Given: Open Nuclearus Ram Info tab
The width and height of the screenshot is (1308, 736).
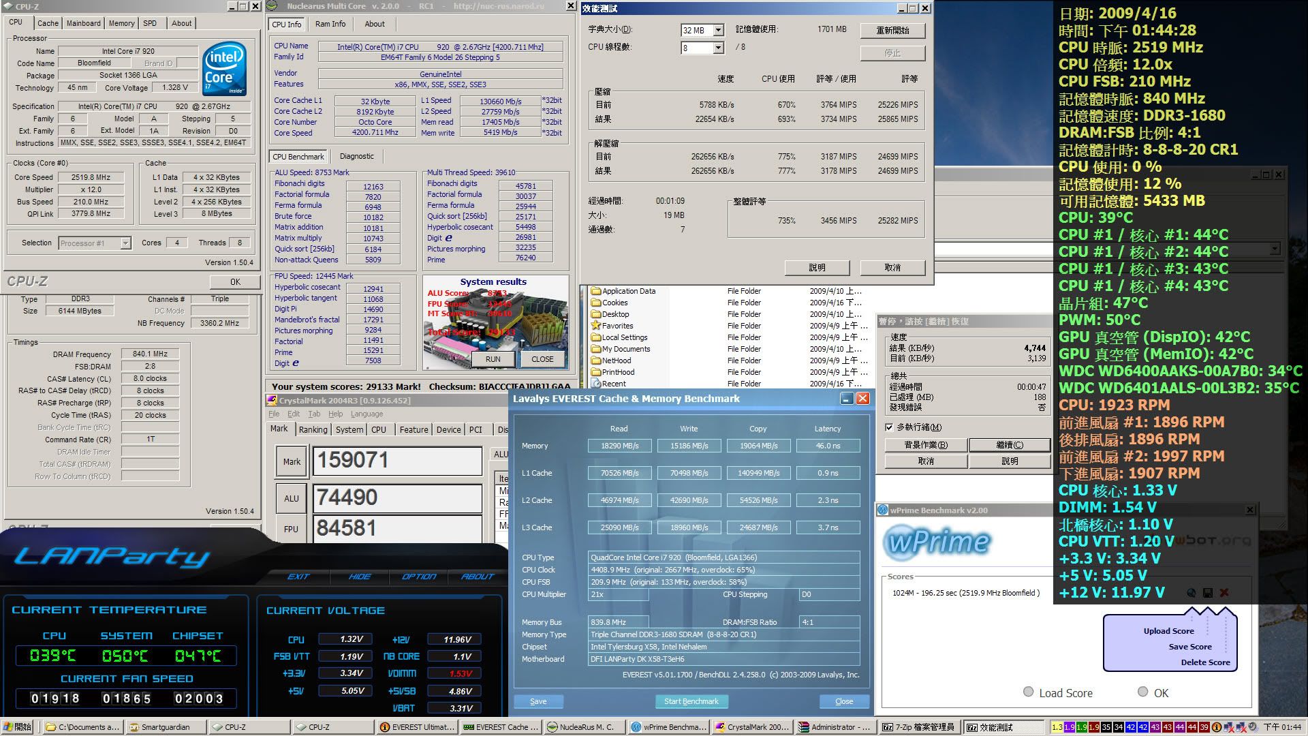Looking at the screenshot, I should tap(330, 24).
